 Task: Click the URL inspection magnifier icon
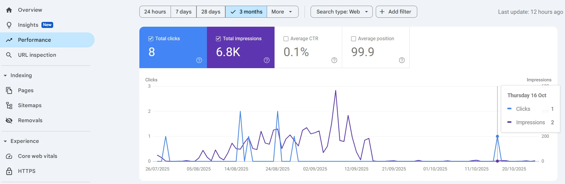pyautogui.click(x=9, y=55)
